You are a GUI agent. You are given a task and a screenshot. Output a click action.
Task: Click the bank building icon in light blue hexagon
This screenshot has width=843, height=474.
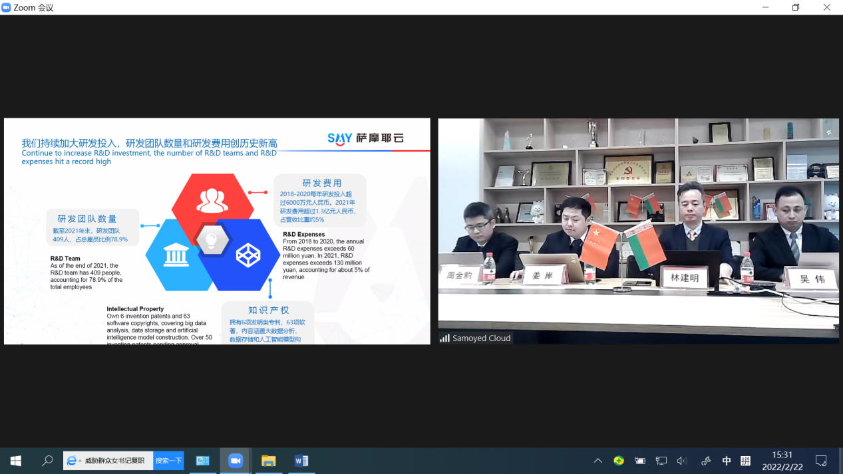point(176,255)
